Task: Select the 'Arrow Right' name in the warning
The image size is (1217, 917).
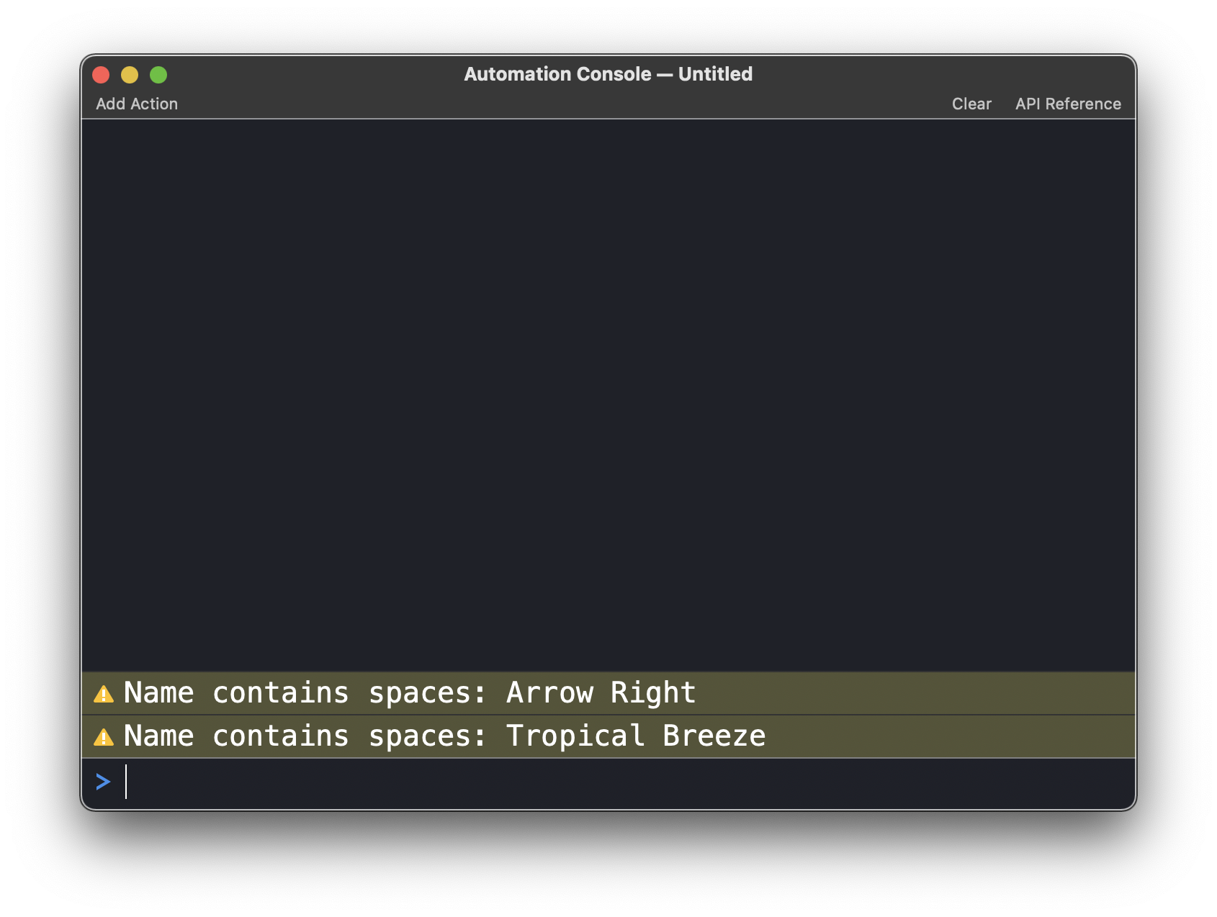Action: pyautogui.click(x=601, y=693)
